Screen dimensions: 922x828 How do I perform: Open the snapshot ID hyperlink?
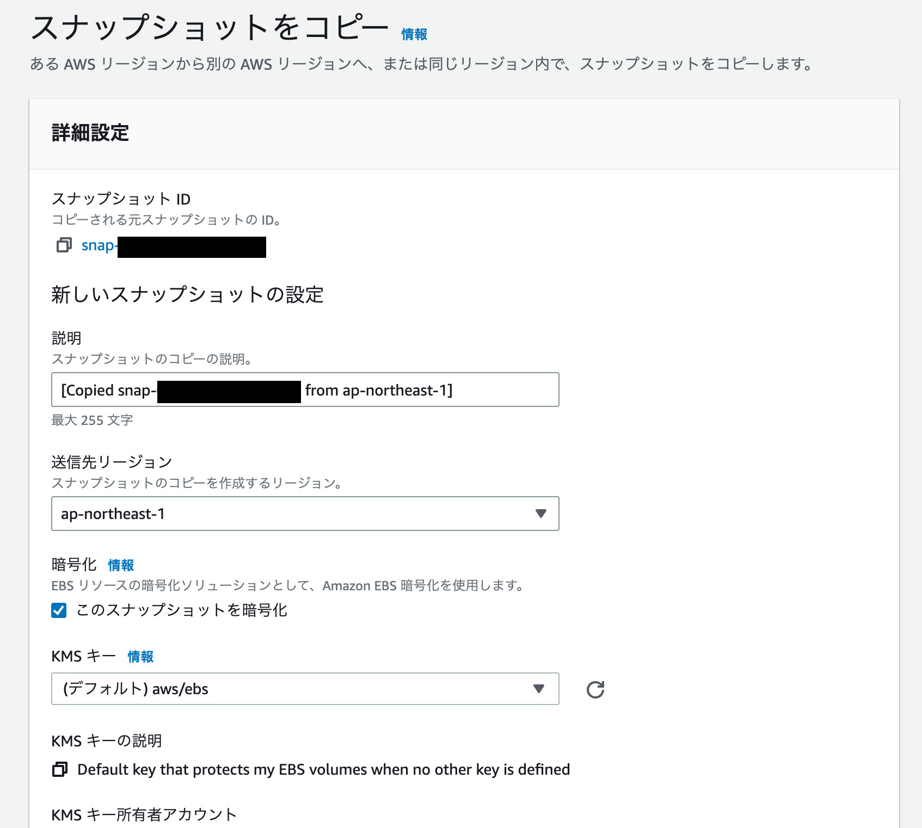click(x=98, y=245)
